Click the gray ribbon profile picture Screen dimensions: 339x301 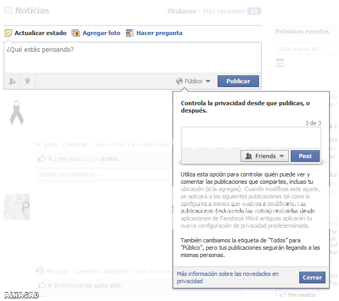point(17,113)
